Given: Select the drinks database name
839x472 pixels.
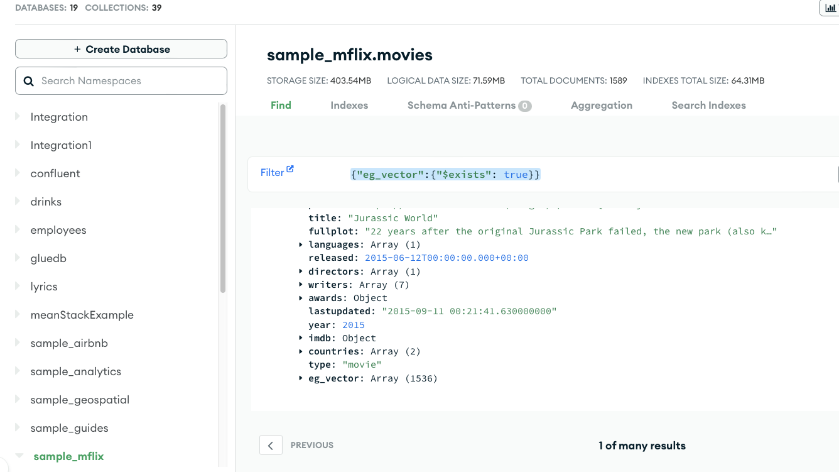Looking at the screenshot, I should point(46,202).
